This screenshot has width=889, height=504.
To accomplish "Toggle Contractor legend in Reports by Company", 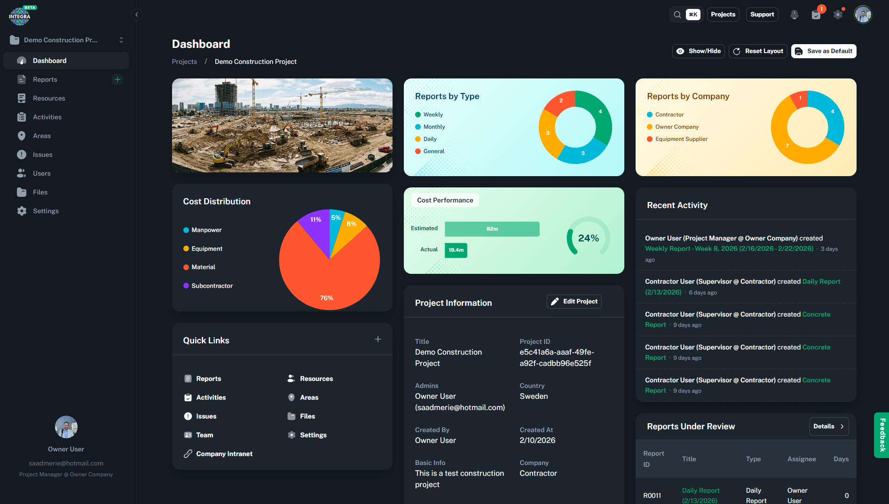I will coord(665,115).
